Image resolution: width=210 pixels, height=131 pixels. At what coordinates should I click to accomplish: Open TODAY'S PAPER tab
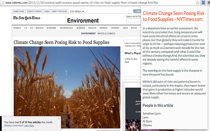click(x=34, y=11)
